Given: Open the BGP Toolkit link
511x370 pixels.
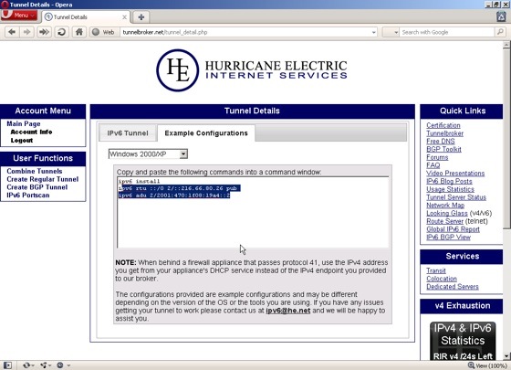Looking at the screenshot, I should coord(443,149).
